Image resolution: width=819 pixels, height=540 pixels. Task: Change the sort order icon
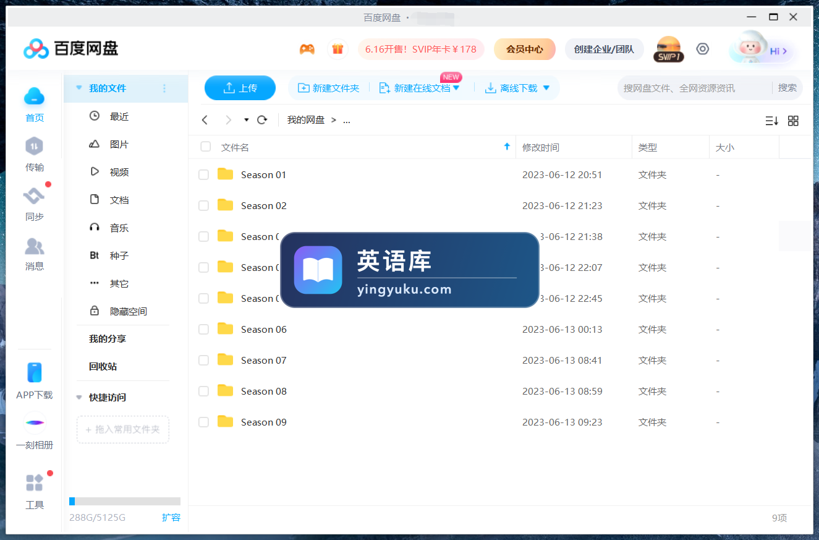pyautogui.click(x=771, y=121)
